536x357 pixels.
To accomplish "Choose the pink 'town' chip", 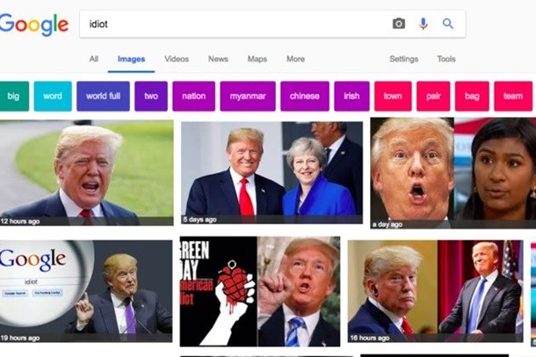I will click(393, 96).
